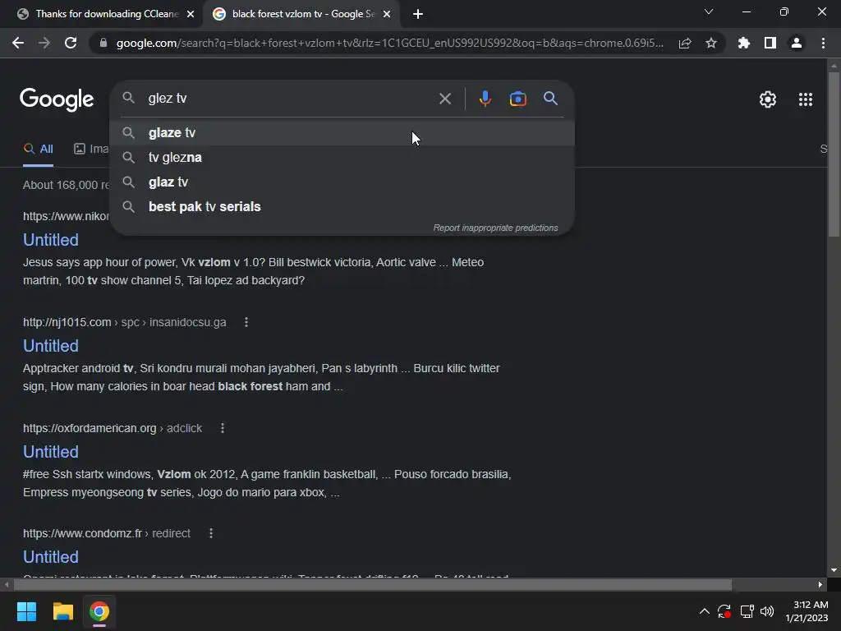Open the Windows Start menu
The image size is (841, 631).
click(x=26, y=611)
